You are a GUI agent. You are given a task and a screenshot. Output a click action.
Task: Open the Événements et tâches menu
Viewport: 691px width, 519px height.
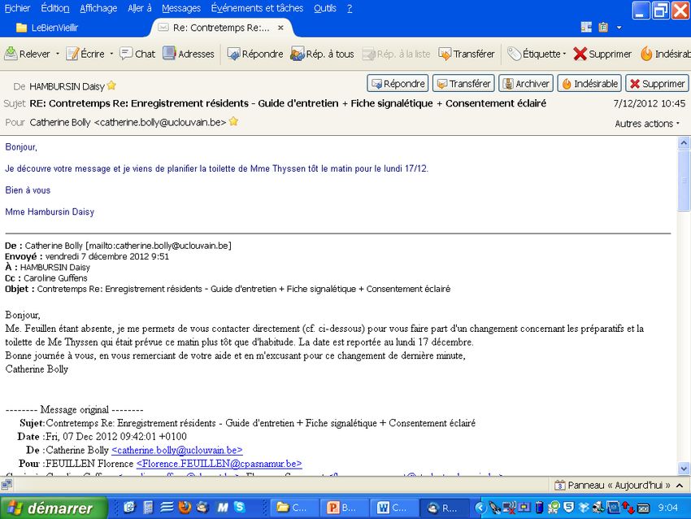[257, 8]
